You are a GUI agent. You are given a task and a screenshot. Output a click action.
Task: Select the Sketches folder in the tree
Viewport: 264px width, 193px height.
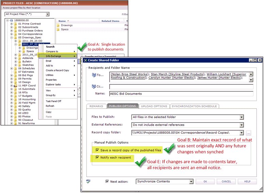28,65
